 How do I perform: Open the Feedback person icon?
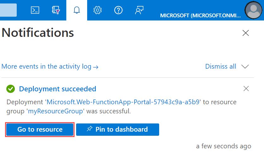tap(139, 10)
